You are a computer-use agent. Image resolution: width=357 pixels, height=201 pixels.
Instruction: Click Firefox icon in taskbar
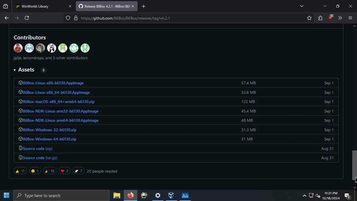(x=130, y=195)
